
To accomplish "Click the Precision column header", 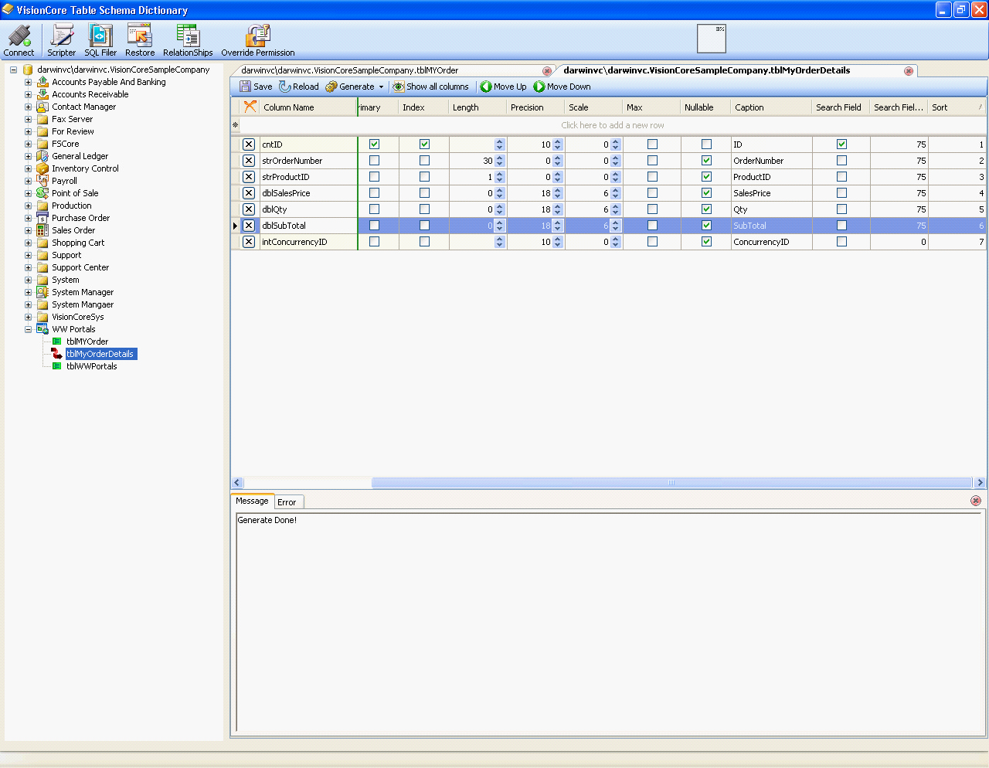I will pos(535,107).
